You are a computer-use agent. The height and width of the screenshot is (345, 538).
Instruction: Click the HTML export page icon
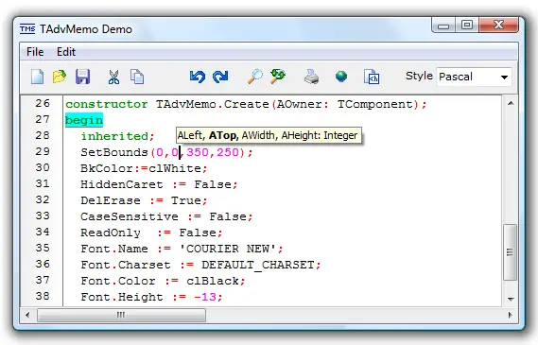(372, 77)
